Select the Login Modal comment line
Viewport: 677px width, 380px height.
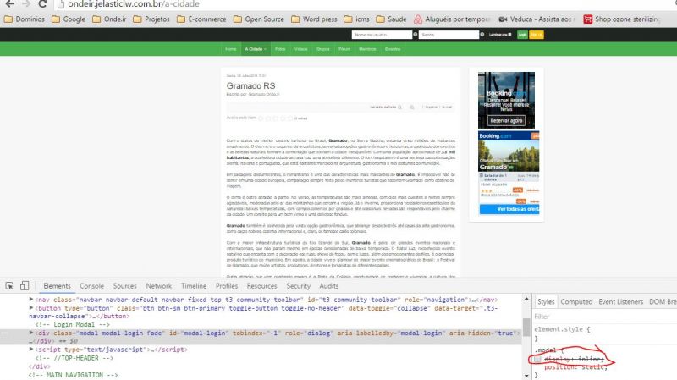pos(73,324)
